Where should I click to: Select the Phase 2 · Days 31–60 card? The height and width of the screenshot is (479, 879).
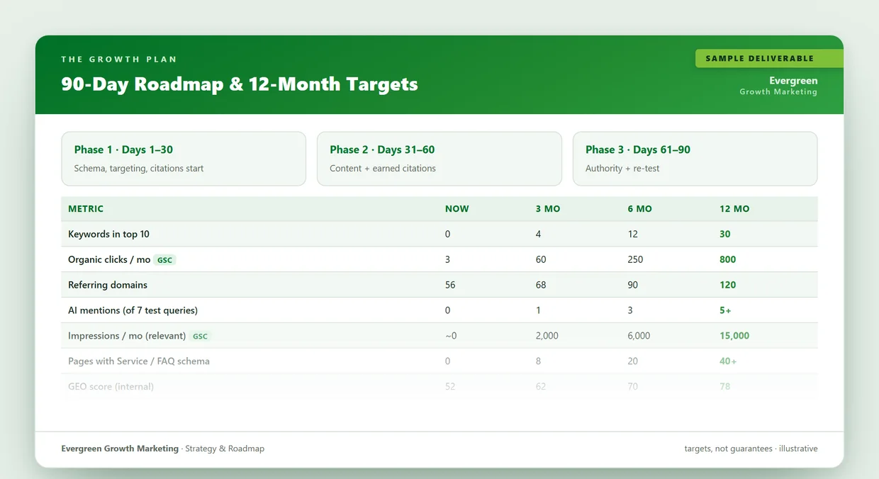click(x=439, y=159)
